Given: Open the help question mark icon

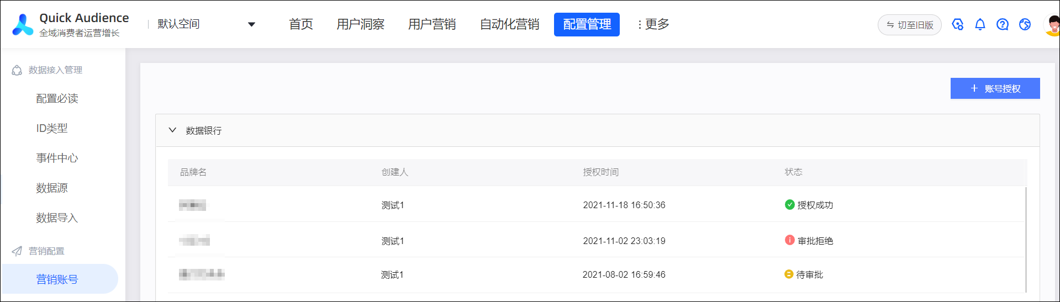Looking at the screenshot, I should [x=1003, y=24].
